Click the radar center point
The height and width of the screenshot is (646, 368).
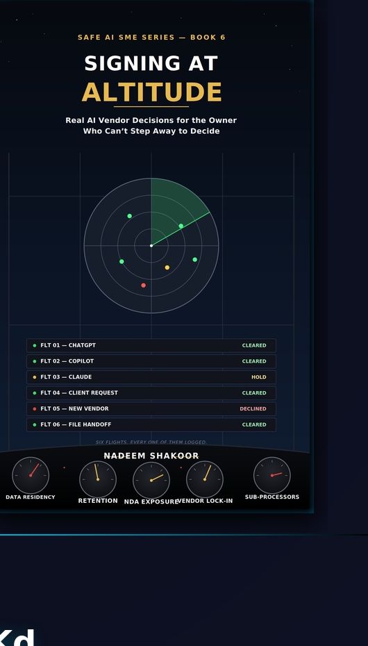151,245
